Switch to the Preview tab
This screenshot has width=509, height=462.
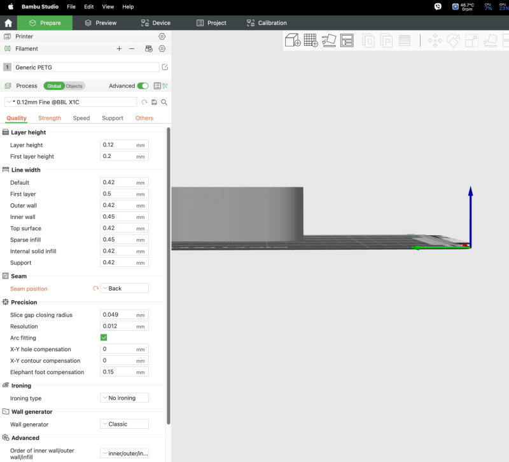click(101, 23)
